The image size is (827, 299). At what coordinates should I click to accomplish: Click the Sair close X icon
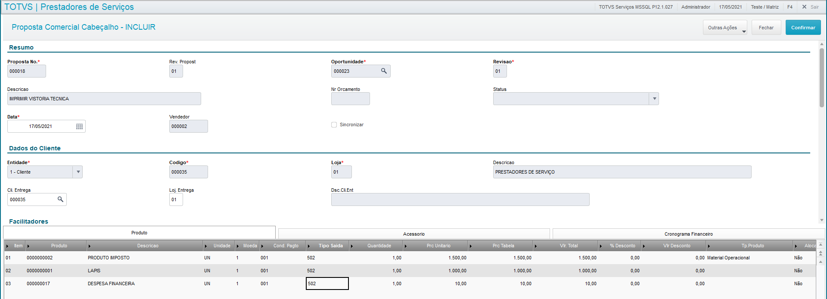pyautogui.click(x=804, y=7)
